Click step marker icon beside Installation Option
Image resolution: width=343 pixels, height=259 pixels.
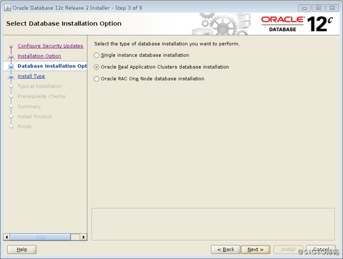tap(11, 56)
